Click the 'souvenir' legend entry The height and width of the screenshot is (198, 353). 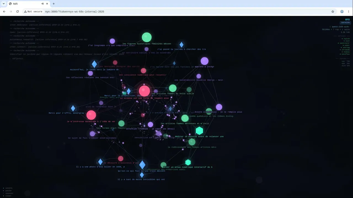8,193
